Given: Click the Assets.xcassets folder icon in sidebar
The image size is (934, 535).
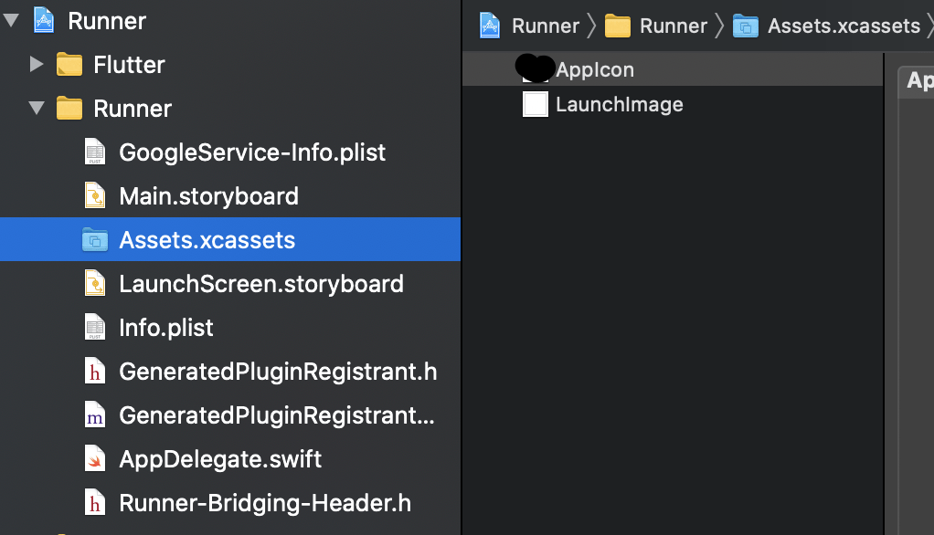Looking at the screenshot, I should [x=95, y=240].
